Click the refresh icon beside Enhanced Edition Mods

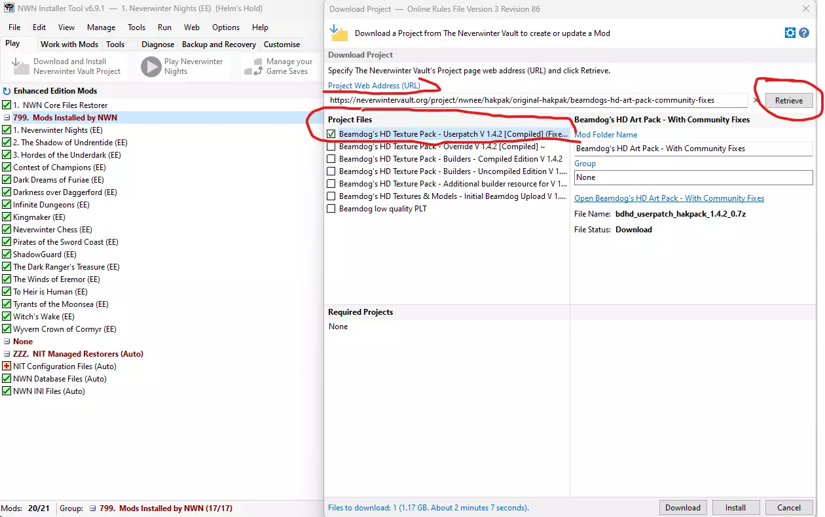click(x=7, y=92)
